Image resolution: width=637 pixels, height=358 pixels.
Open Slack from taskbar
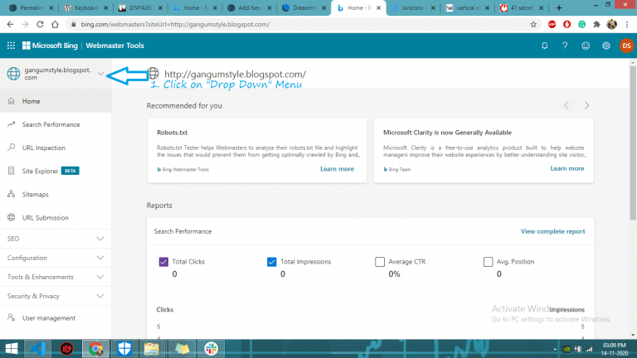click(x=211, y=349)
